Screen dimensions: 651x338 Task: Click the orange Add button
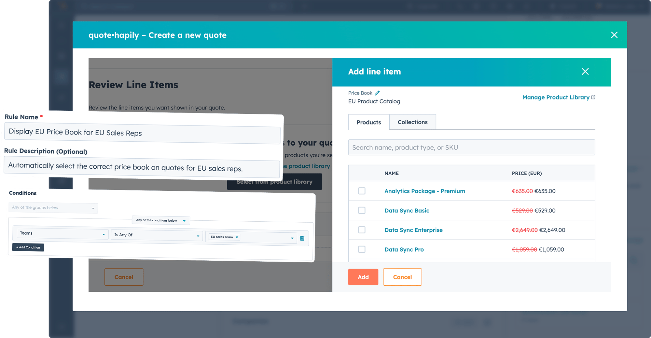[x=363, y=277]
